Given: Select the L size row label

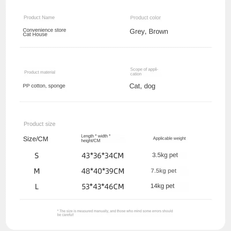Looking at the screenshot, I should 37,187.
